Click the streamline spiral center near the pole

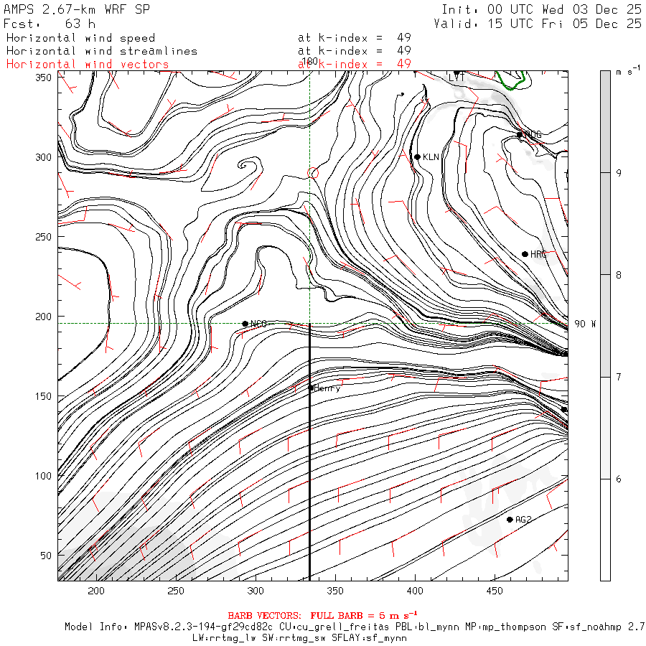[243, 165]
